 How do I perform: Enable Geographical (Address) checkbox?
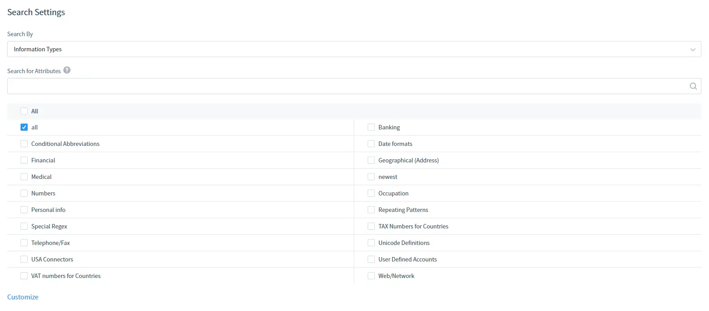tap(371, 160)
